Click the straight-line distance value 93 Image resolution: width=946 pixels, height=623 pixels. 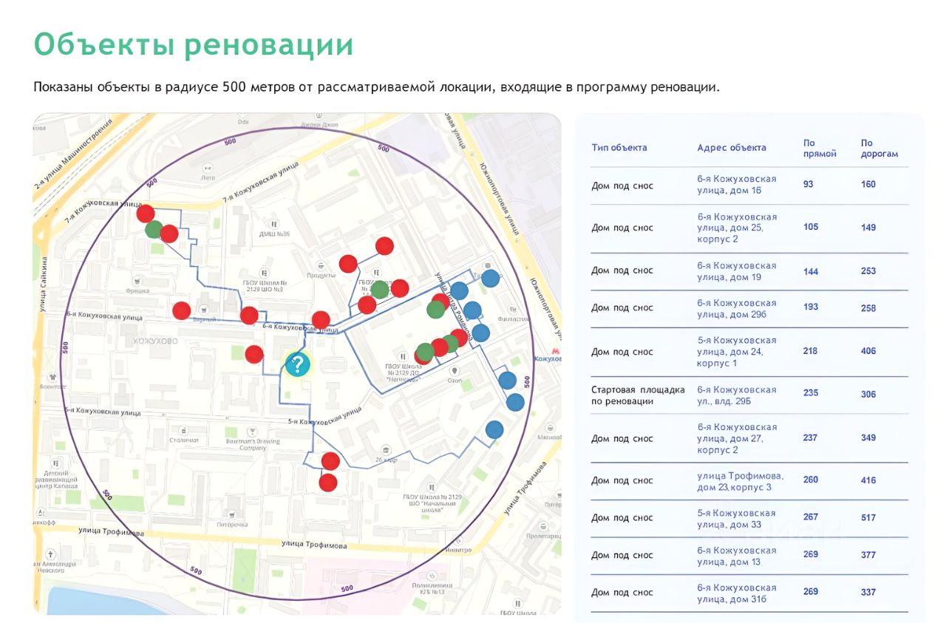pos(809,184)
